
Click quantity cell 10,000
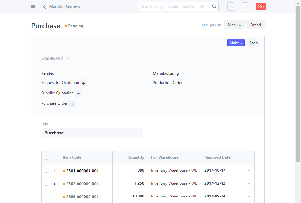click(x=130, y=196)
